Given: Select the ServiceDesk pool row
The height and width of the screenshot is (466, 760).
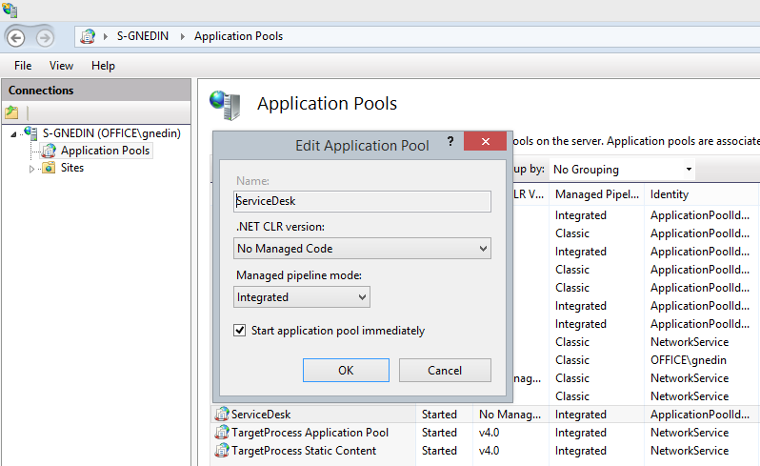Looking at the screenshot, I should point(486,415).
